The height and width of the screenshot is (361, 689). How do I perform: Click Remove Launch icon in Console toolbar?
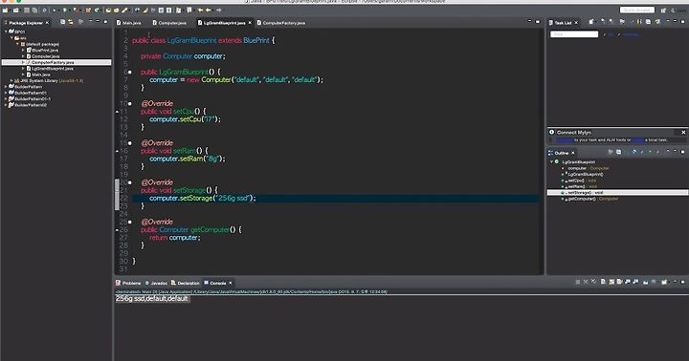[586, 282]
